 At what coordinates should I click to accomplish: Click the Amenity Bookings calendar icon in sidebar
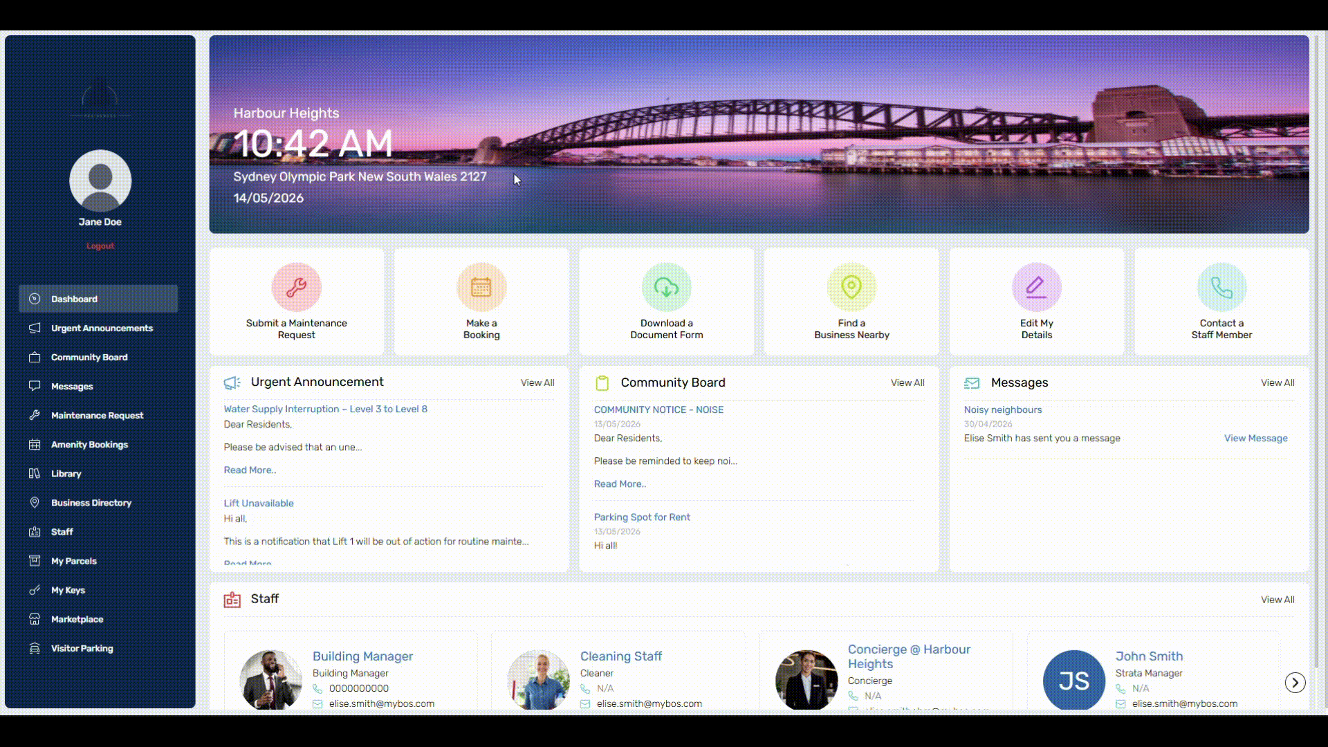pos(35,444)
